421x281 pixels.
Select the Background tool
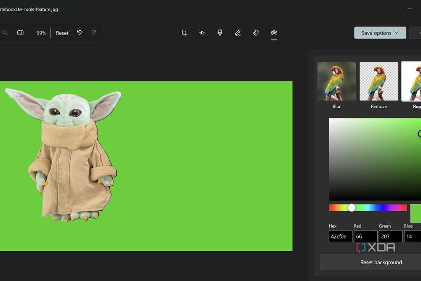pyautogui.click(x=274, y=33)
